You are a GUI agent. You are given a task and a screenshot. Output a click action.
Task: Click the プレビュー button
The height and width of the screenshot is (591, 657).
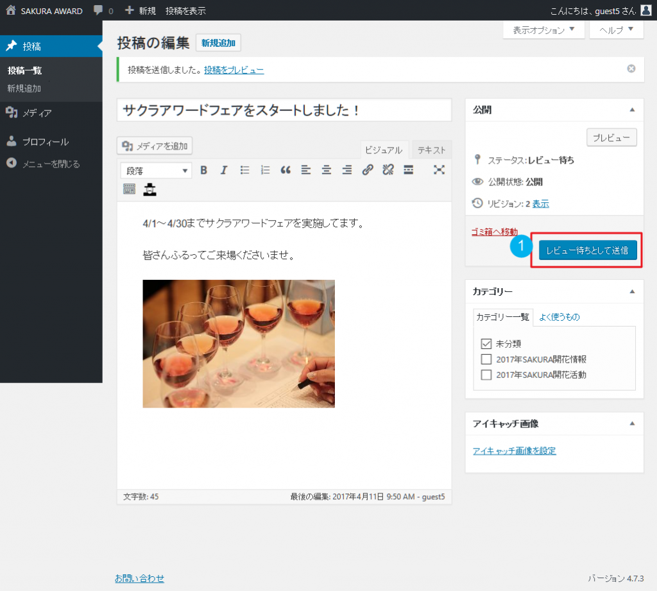tap(611, 137)
